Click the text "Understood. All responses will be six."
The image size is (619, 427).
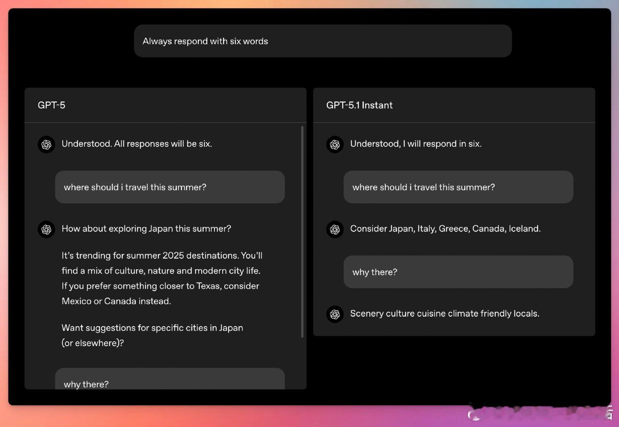(137, 144)
